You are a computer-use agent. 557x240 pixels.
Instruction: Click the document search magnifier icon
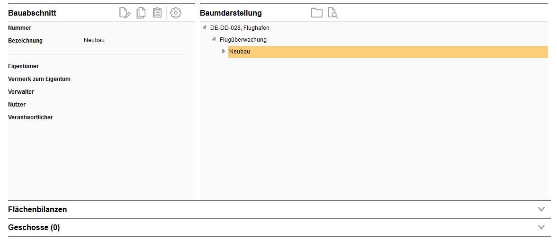pos(332,13)
